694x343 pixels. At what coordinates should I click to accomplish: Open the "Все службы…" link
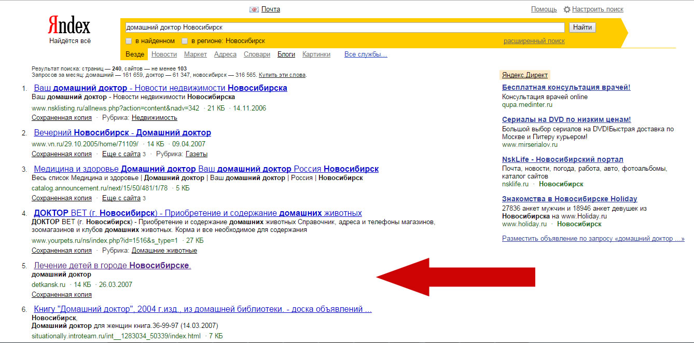click(x=366, y=54)
